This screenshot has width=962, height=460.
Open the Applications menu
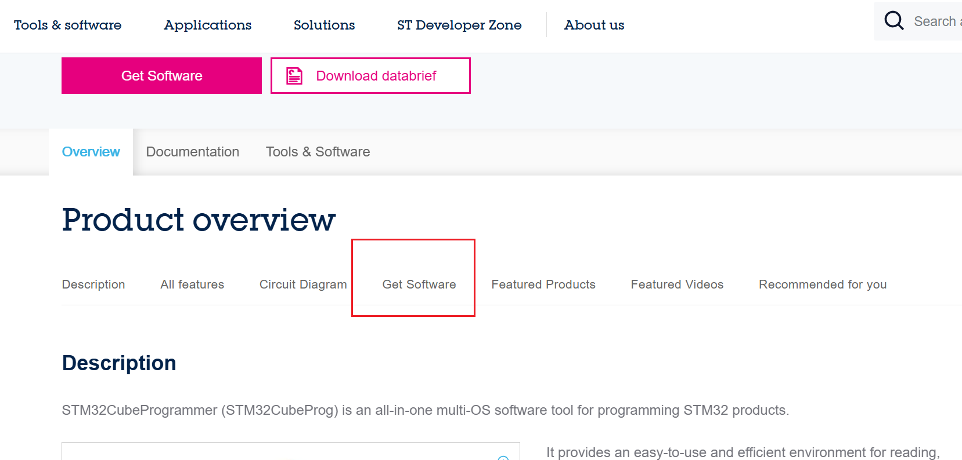pyautogui.click(x=208, y=25)
